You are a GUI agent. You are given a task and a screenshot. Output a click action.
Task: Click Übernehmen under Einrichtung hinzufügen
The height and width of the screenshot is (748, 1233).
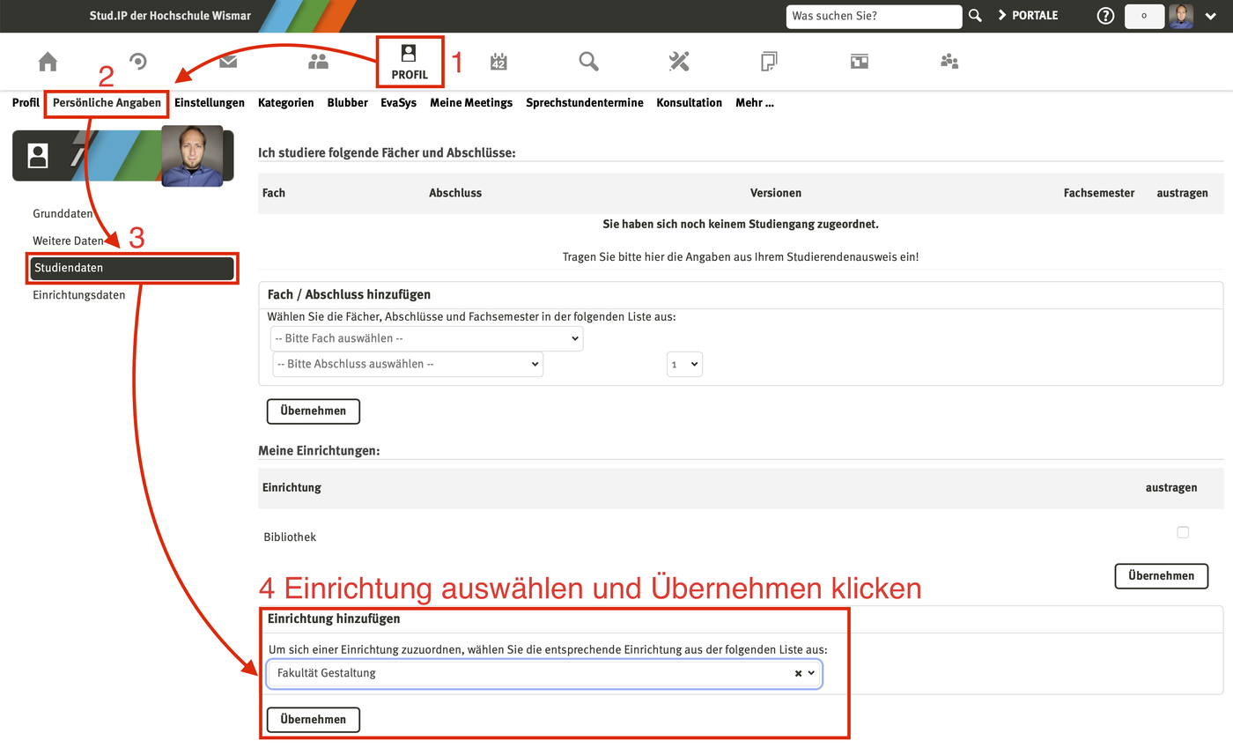(x=313, y=719)
